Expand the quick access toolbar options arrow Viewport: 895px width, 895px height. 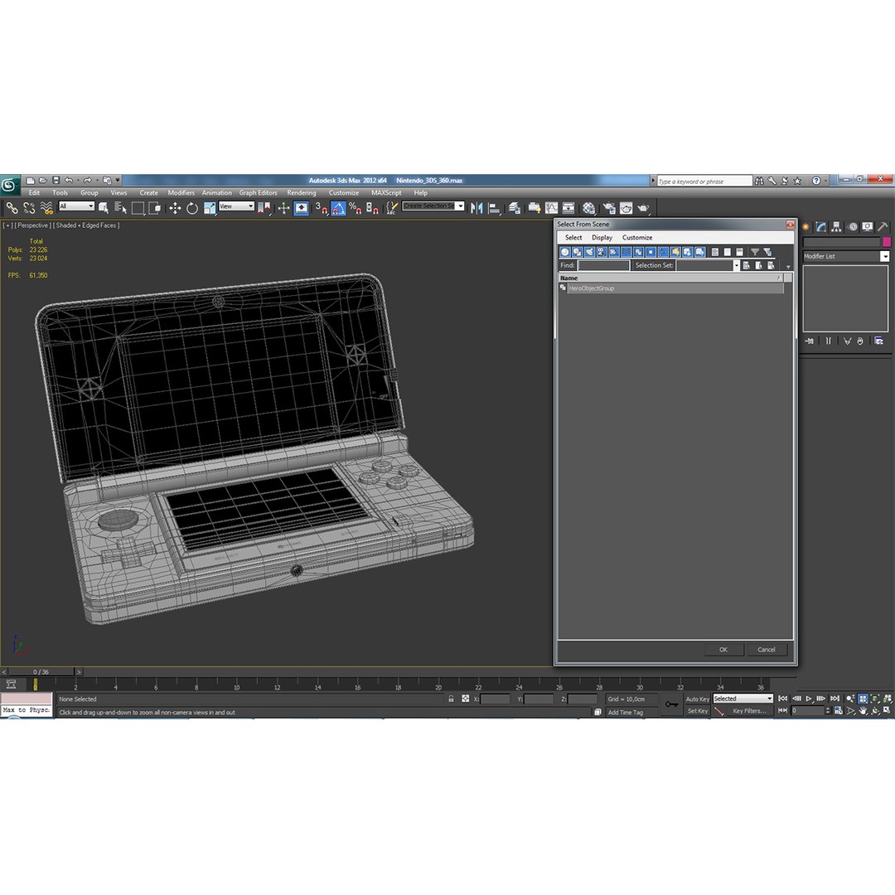(119, 181)
